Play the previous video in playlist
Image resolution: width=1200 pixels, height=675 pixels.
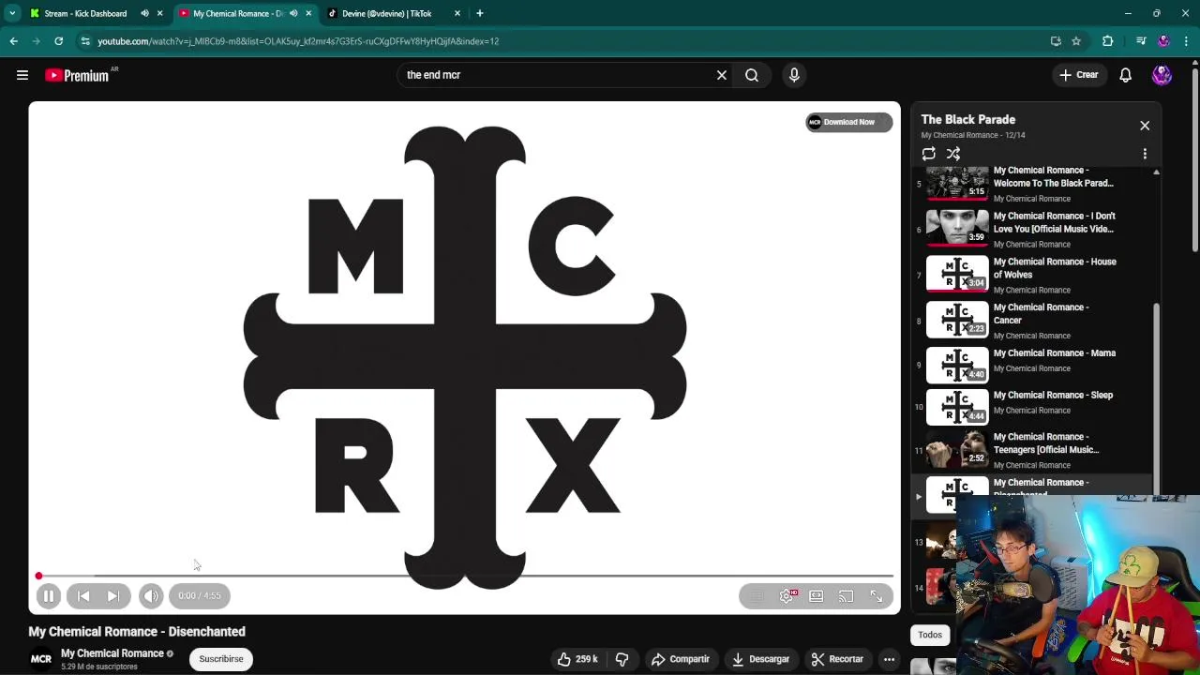(x=83, y=595)
